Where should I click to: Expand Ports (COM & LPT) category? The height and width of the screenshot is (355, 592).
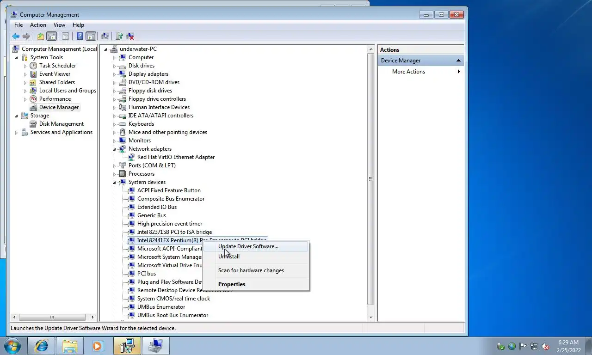click(x=115, y=166)
